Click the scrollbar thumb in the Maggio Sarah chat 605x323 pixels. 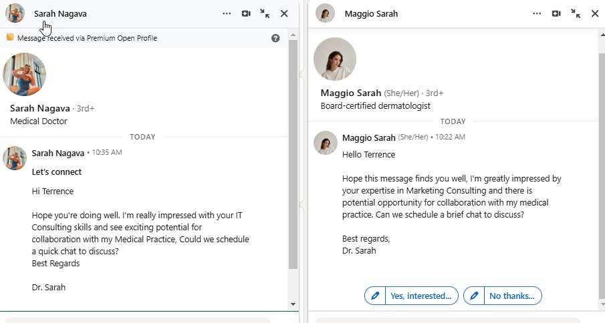602,175
